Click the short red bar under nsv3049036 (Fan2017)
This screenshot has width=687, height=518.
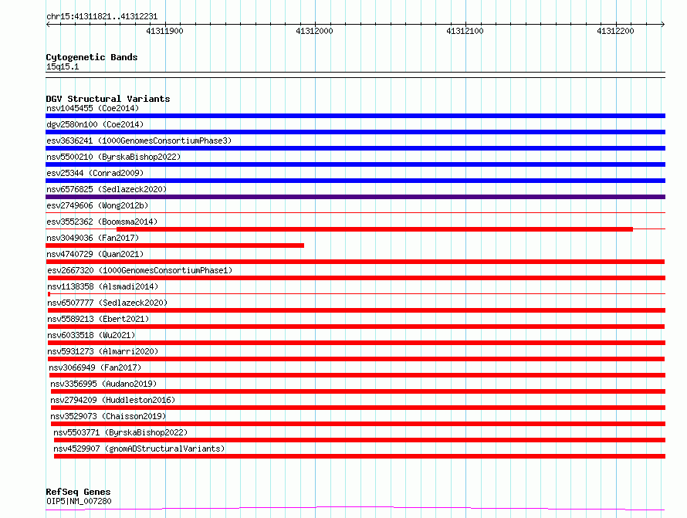(174, 245)
